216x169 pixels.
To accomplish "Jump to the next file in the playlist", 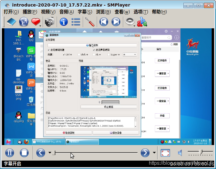I will click(116, 22).
